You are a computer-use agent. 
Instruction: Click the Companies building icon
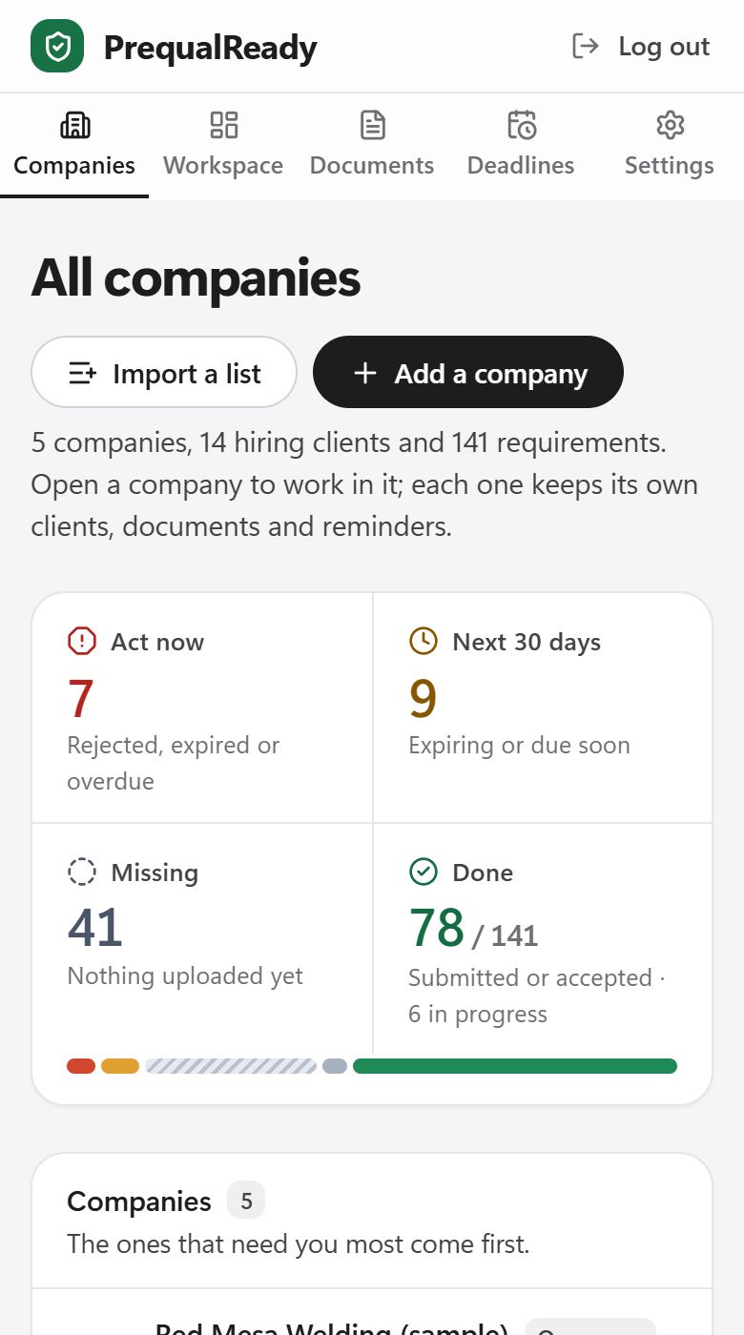click(x=74, y=125)
